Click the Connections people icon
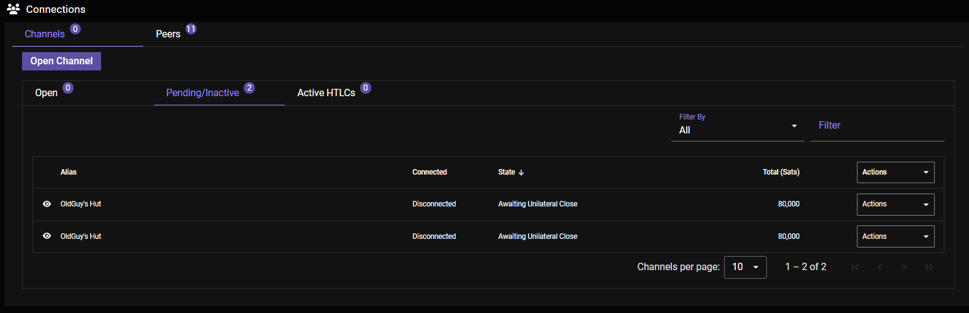The width and height of the screenshot is (969, 313). (13, 9)
